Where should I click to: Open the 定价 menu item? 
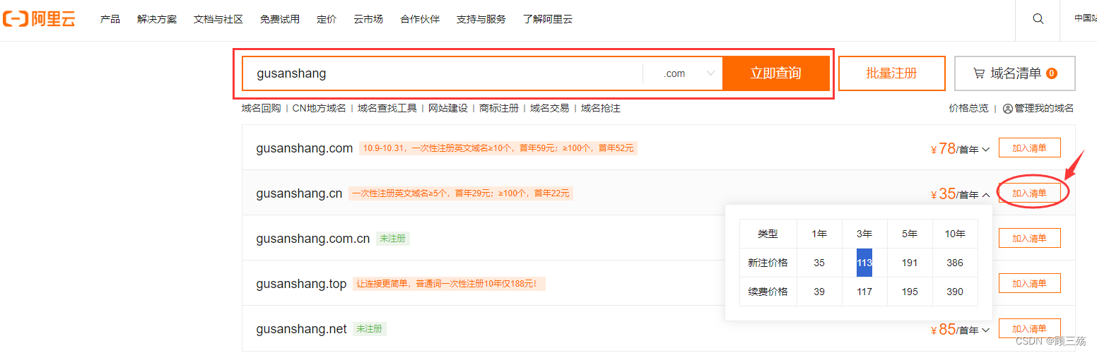click(327, 19)
